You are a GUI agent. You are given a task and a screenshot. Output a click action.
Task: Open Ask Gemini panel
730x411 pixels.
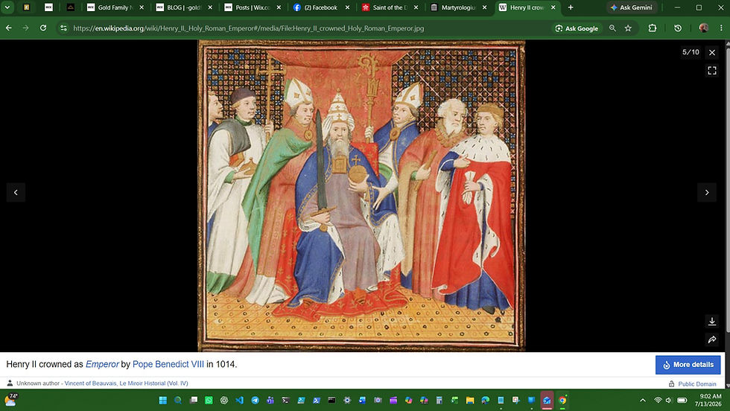632,7
